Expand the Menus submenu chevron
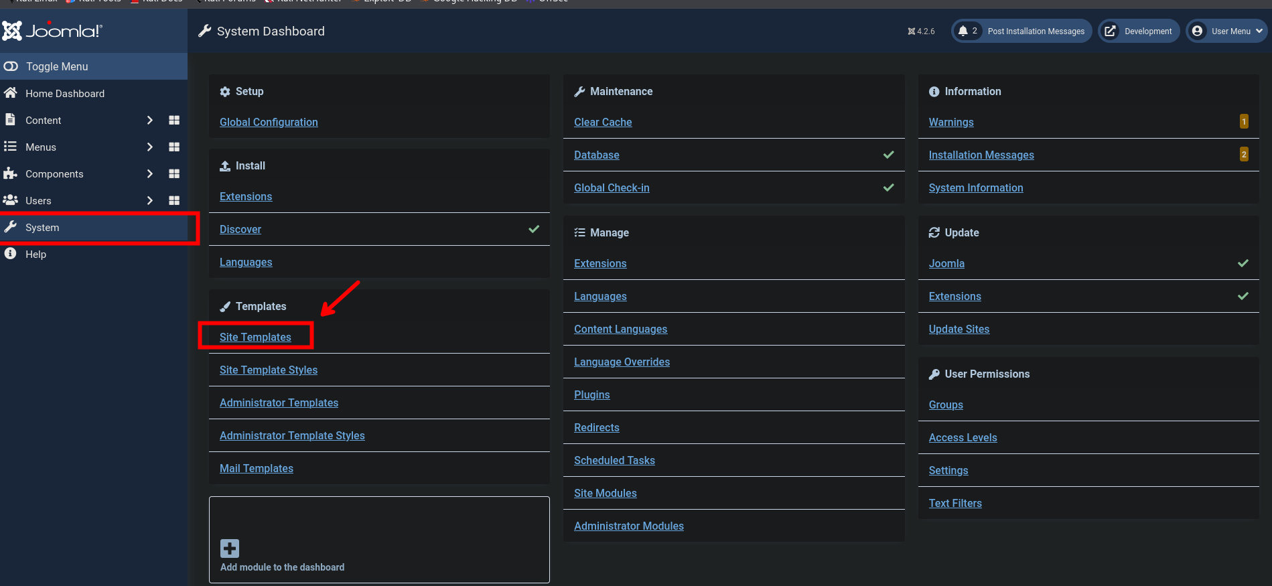 click(149, 147)
